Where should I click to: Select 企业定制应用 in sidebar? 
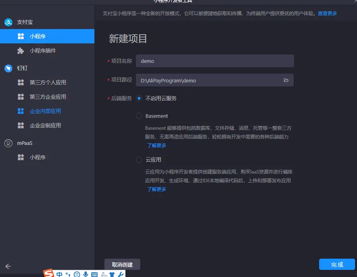pyautogui.click(x=47, y=125)
